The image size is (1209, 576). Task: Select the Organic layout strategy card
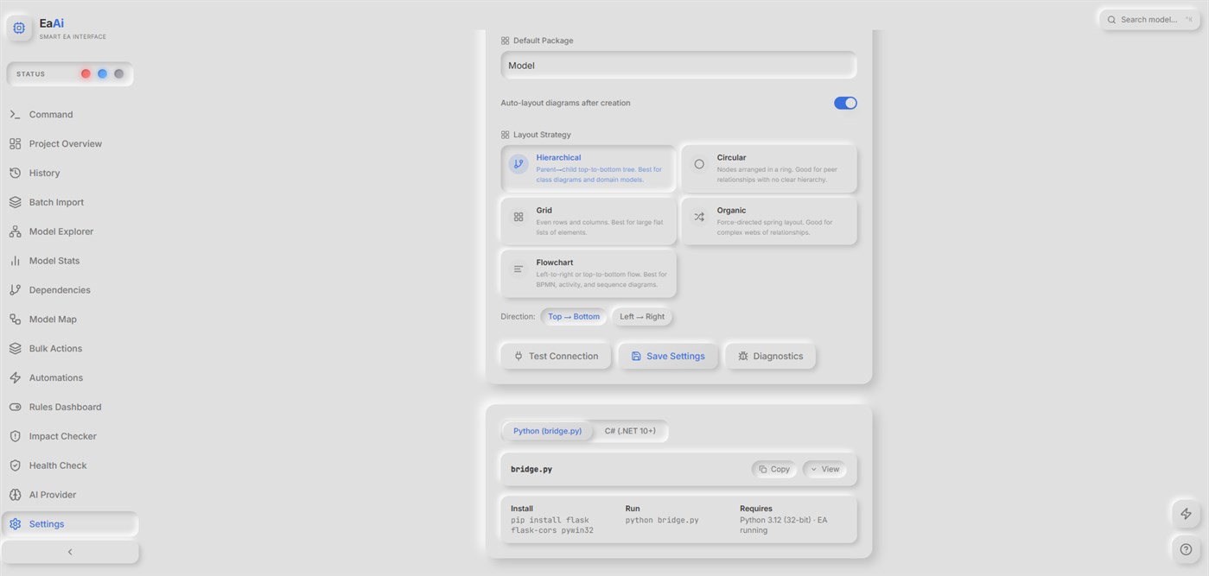click(x=769, y=221)
